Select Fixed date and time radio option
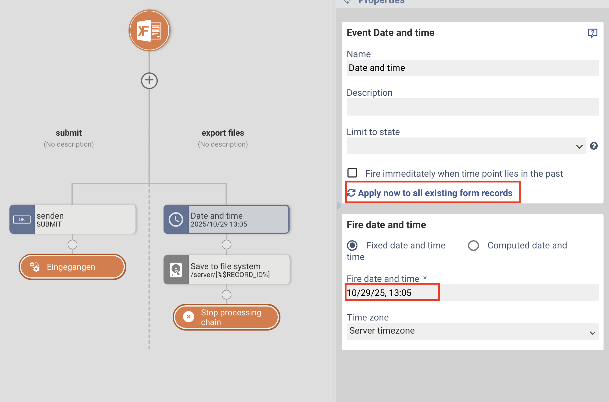Image resolution: width=609 pixels, height=402 pixels. pos(352,245)
